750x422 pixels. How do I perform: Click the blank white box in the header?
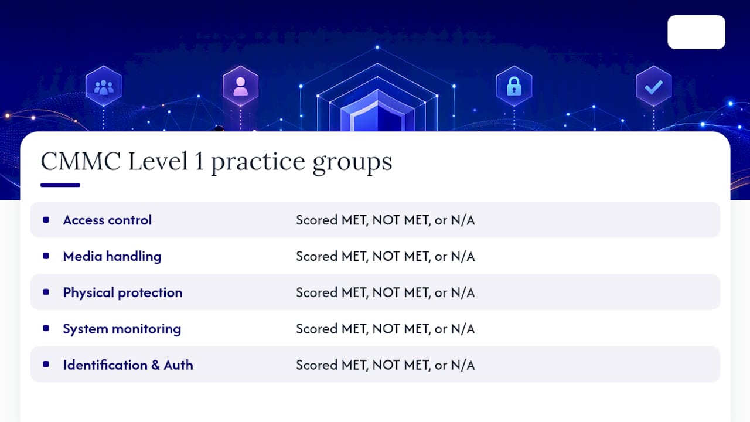(x=696, y=32)
